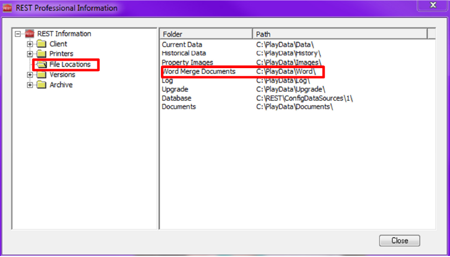Select the Database folder row
450x257 pixels.
click(297, 98)
